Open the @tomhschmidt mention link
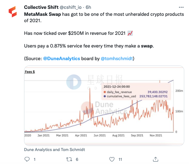This screenshot has height=164, width=189. pyautogui.click(x=117, y=59)
